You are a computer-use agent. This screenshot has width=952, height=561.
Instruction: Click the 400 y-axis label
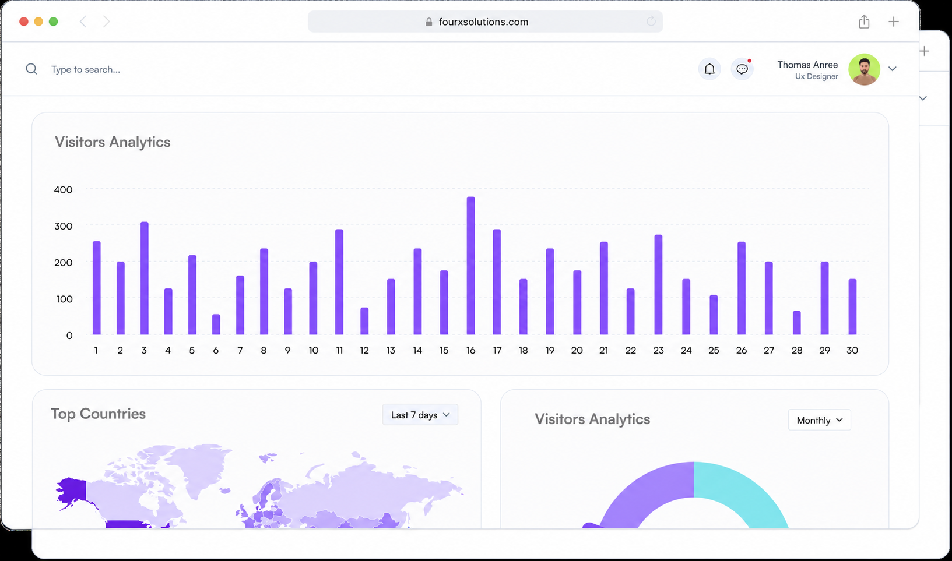[64, 189]
